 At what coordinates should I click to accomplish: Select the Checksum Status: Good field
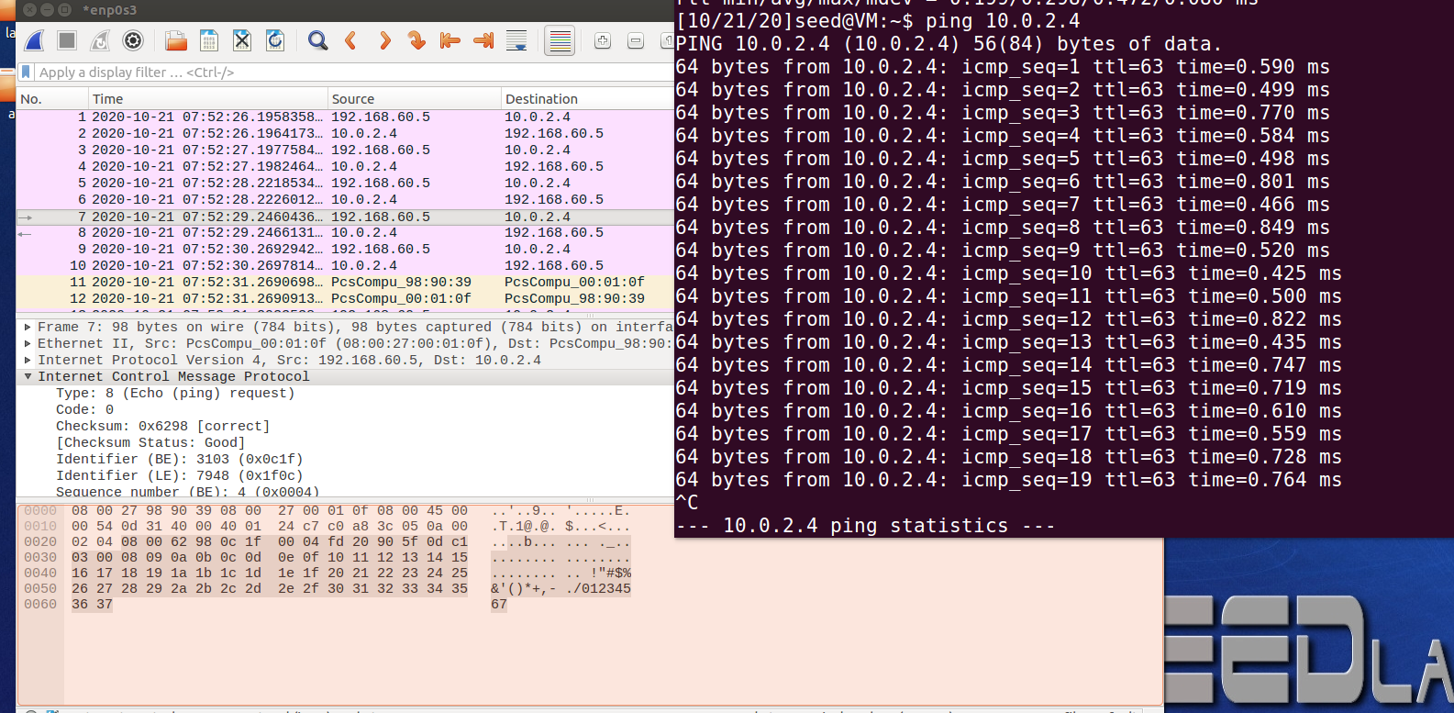(150, 442)
